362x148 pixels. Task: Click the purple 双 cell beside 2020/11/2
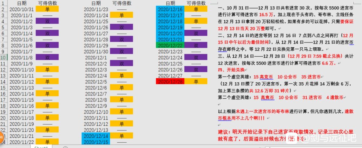point(47,21)
